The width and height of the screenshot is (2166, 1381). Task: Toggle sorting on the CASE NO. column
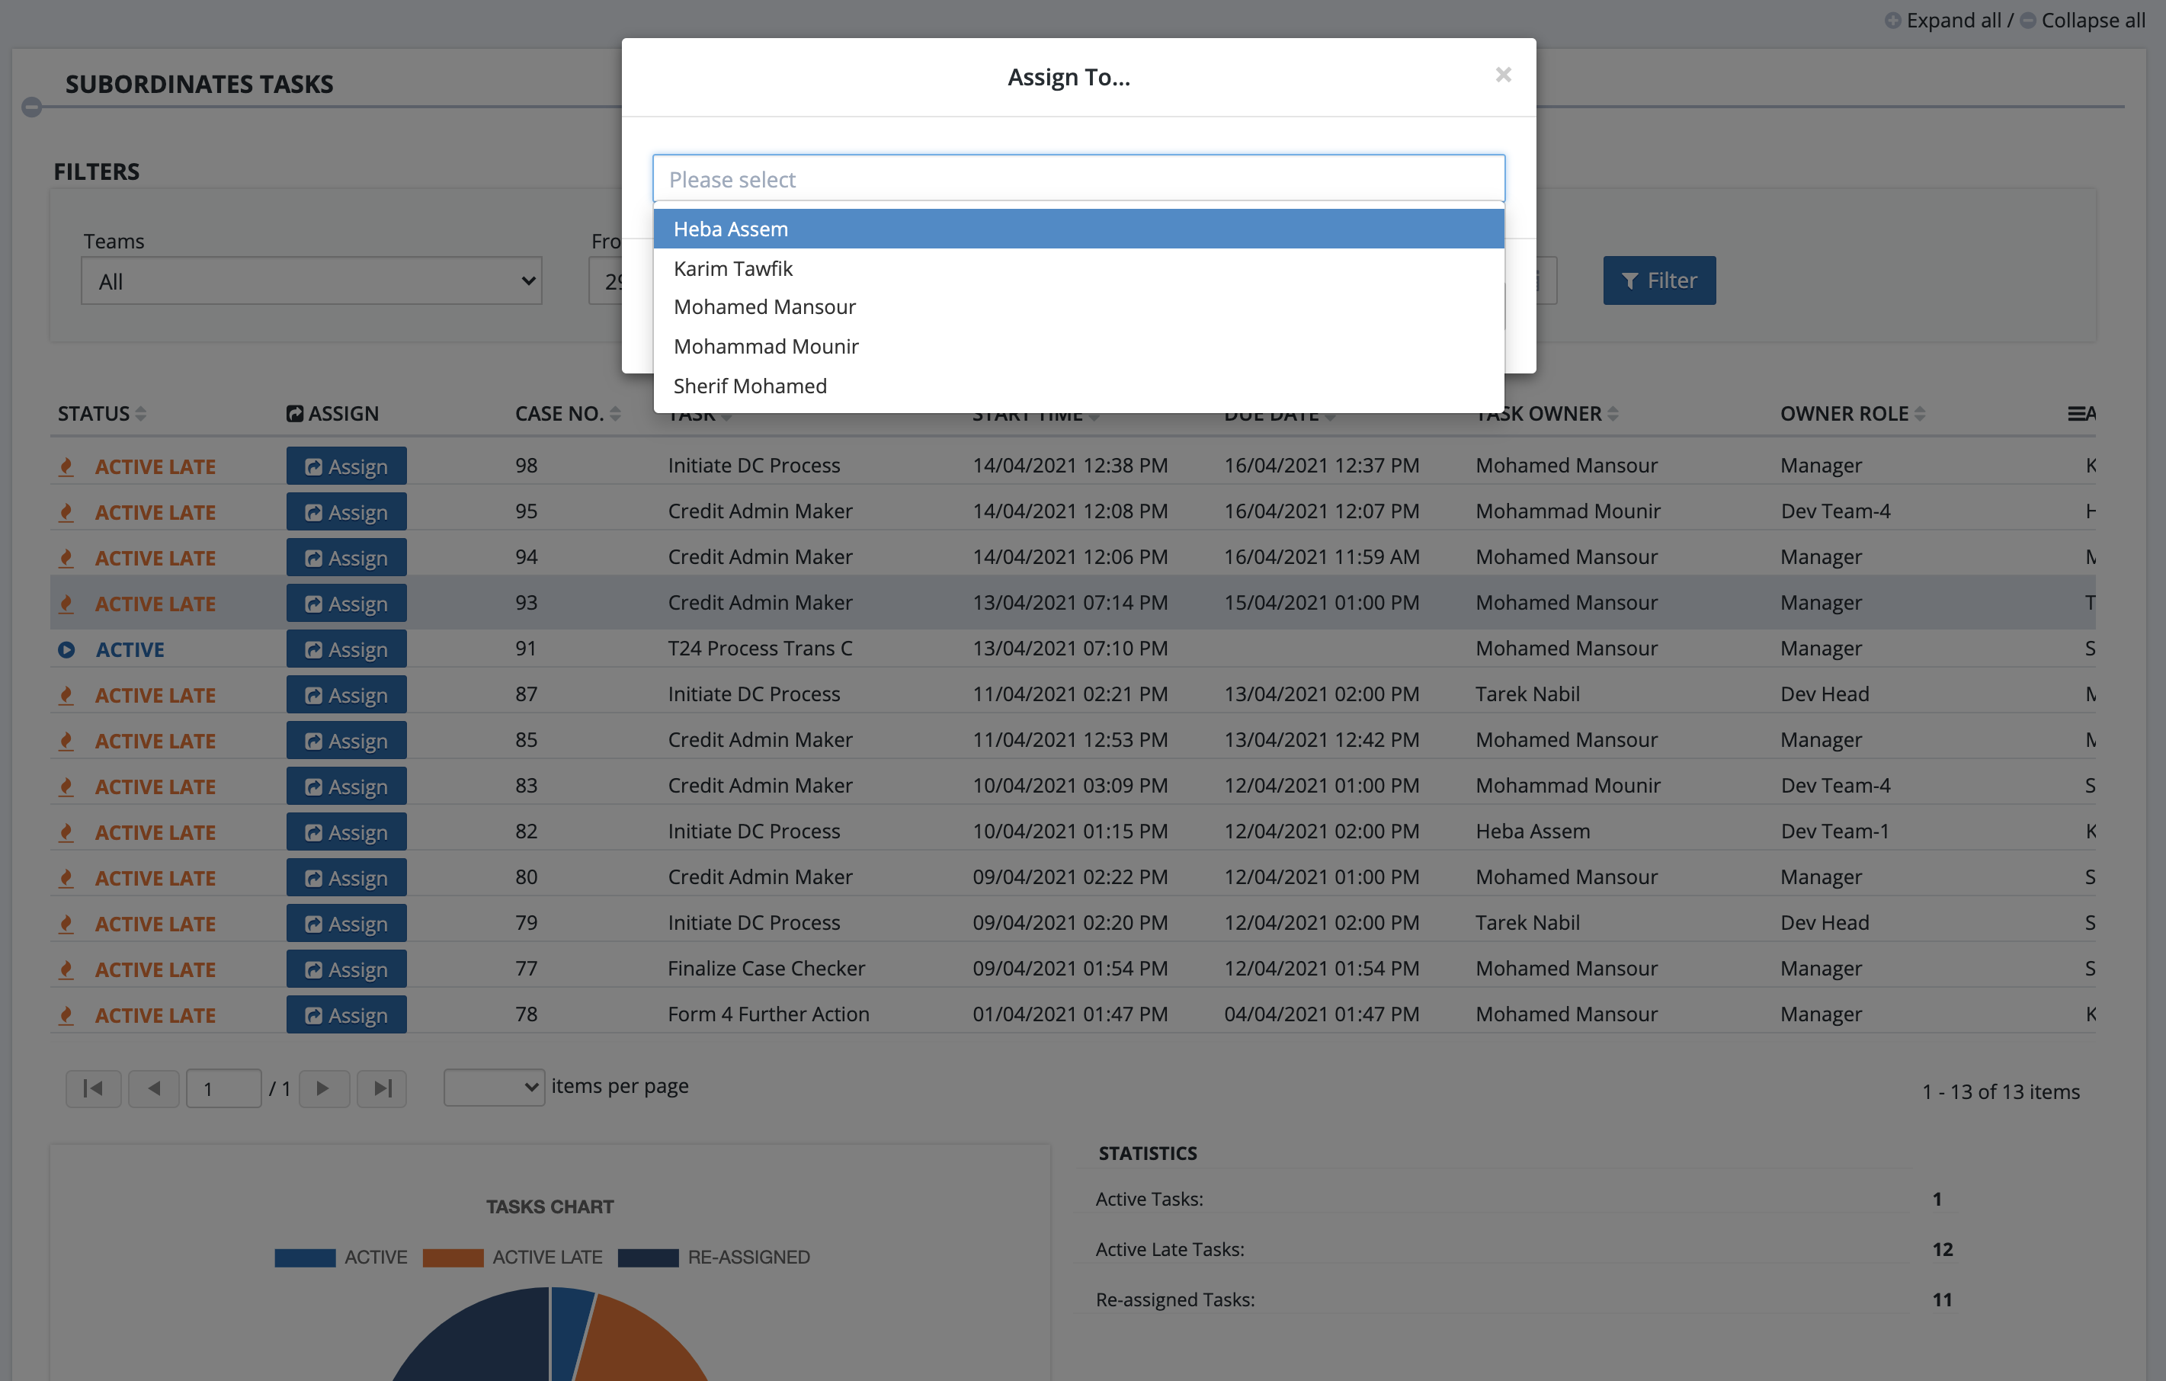point(616,414)
